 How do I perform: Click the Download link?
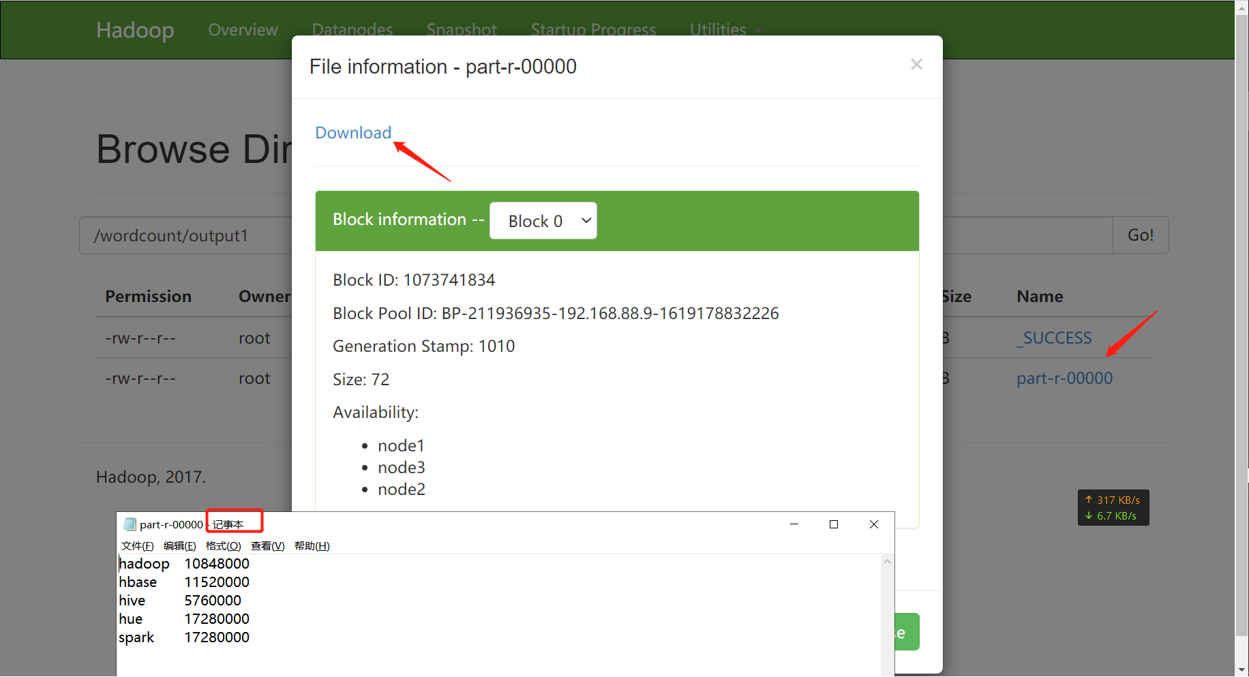coord(353,132)
